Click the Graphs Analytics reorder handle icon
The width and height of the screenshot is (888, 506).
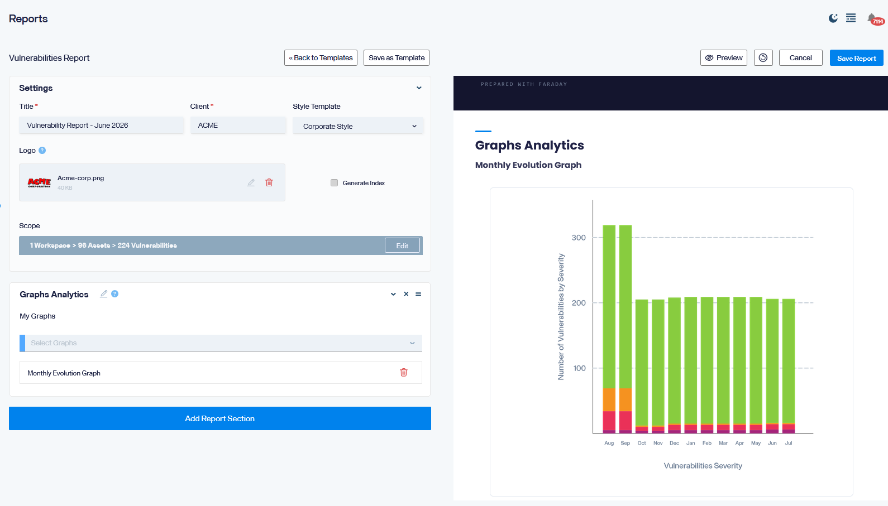click(x=418, y=294)
